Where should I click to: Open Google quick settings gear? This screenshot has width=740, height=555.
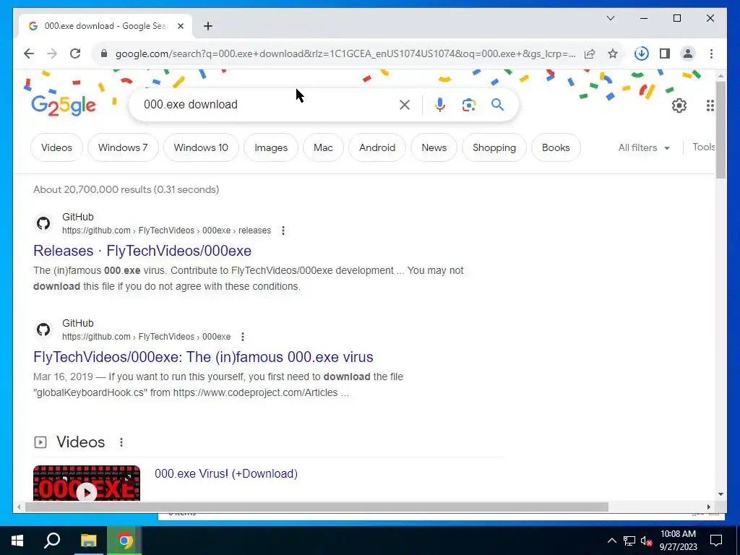click(x=679, y=106)
